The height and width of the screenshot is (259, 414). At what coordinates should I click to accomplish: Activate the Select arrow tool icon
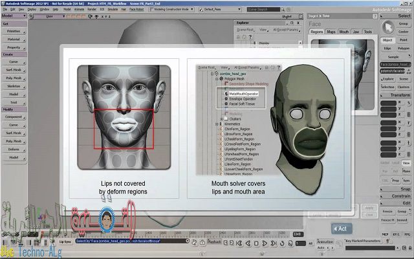[388, 27]
